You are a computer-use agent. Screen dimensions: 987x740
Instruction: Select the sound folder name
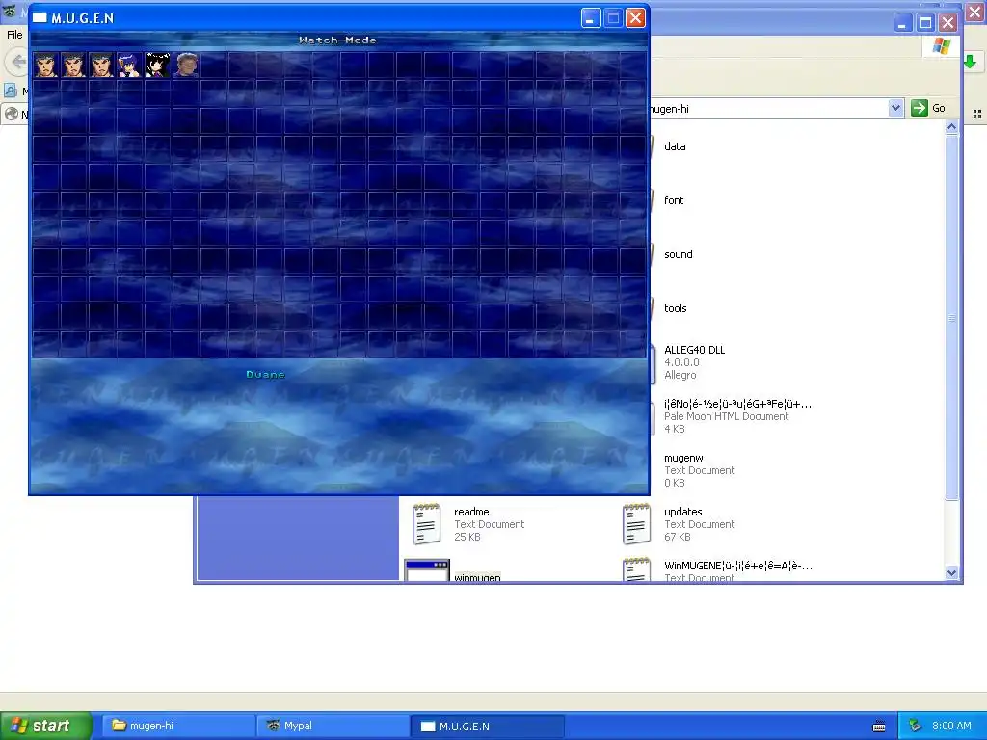678,254
